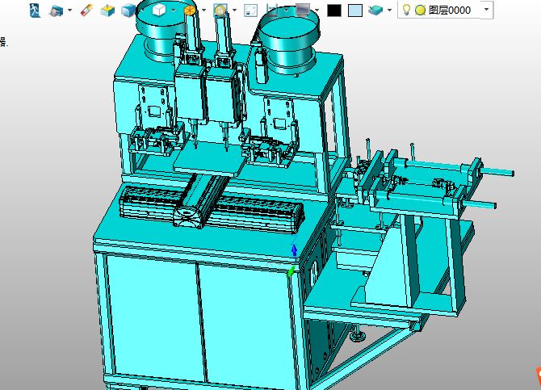Click the exit running-man icon

[35, 10]
